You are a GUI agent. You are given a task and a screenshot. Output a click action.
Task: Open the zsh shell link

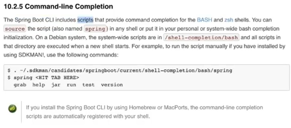pyautogui.click(x=229, y=20)
